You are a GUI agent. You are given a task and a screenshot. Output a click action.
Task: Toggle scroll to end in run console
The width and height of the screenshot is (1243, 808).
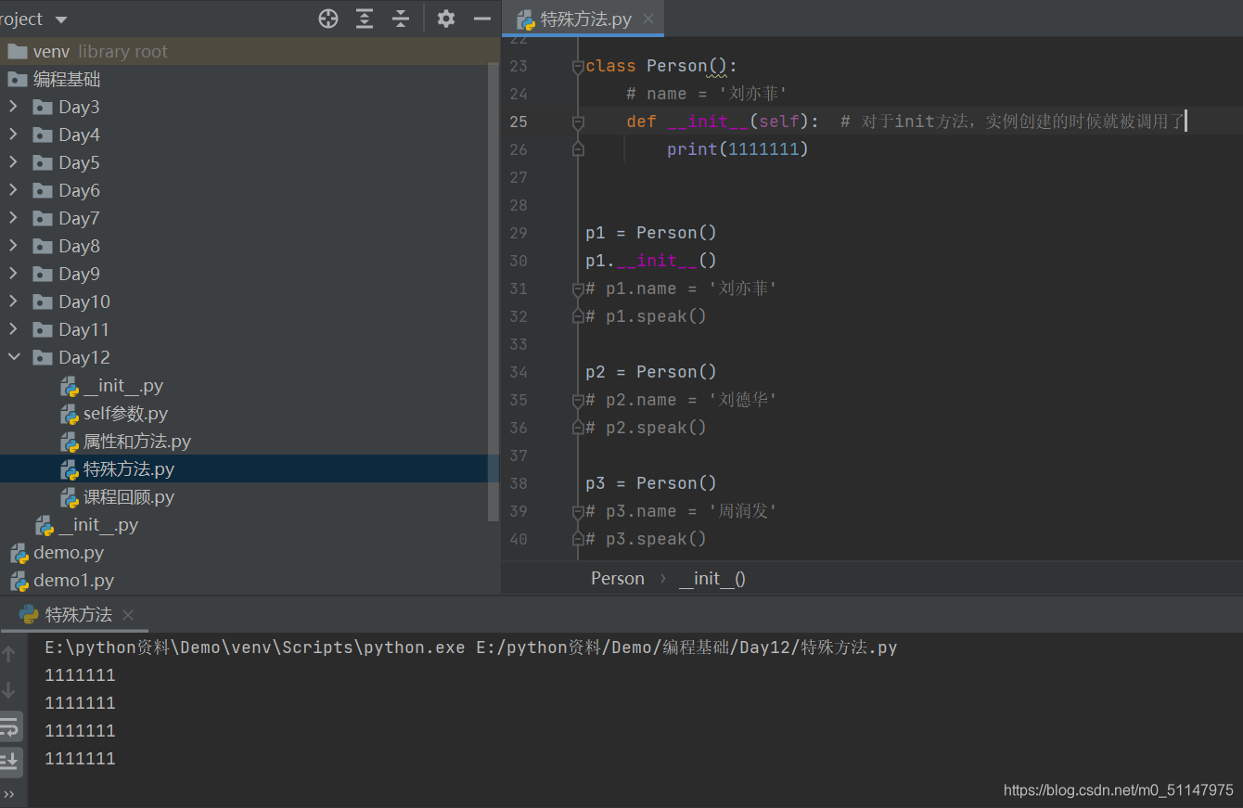9,761
